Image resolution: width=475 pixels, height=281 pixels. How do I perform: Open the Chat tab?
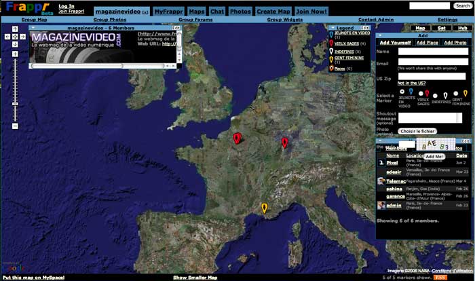point(217,12)
